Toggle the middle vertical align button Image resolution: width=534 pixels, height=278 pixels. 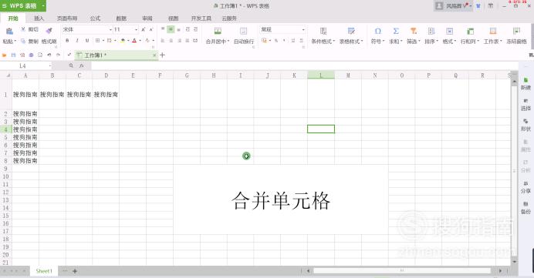pyautogui.click(x=171, y=29)
